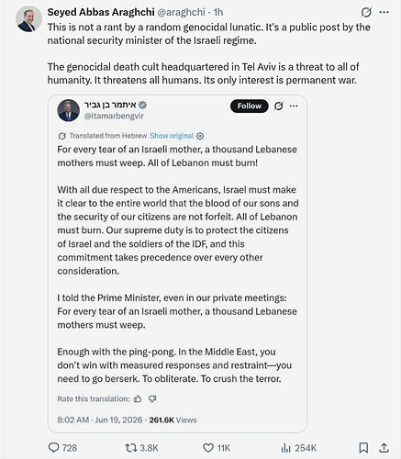Open more options menu on Araghchi's post
This screenshot has width=401, height=459.
click(384, 12)
